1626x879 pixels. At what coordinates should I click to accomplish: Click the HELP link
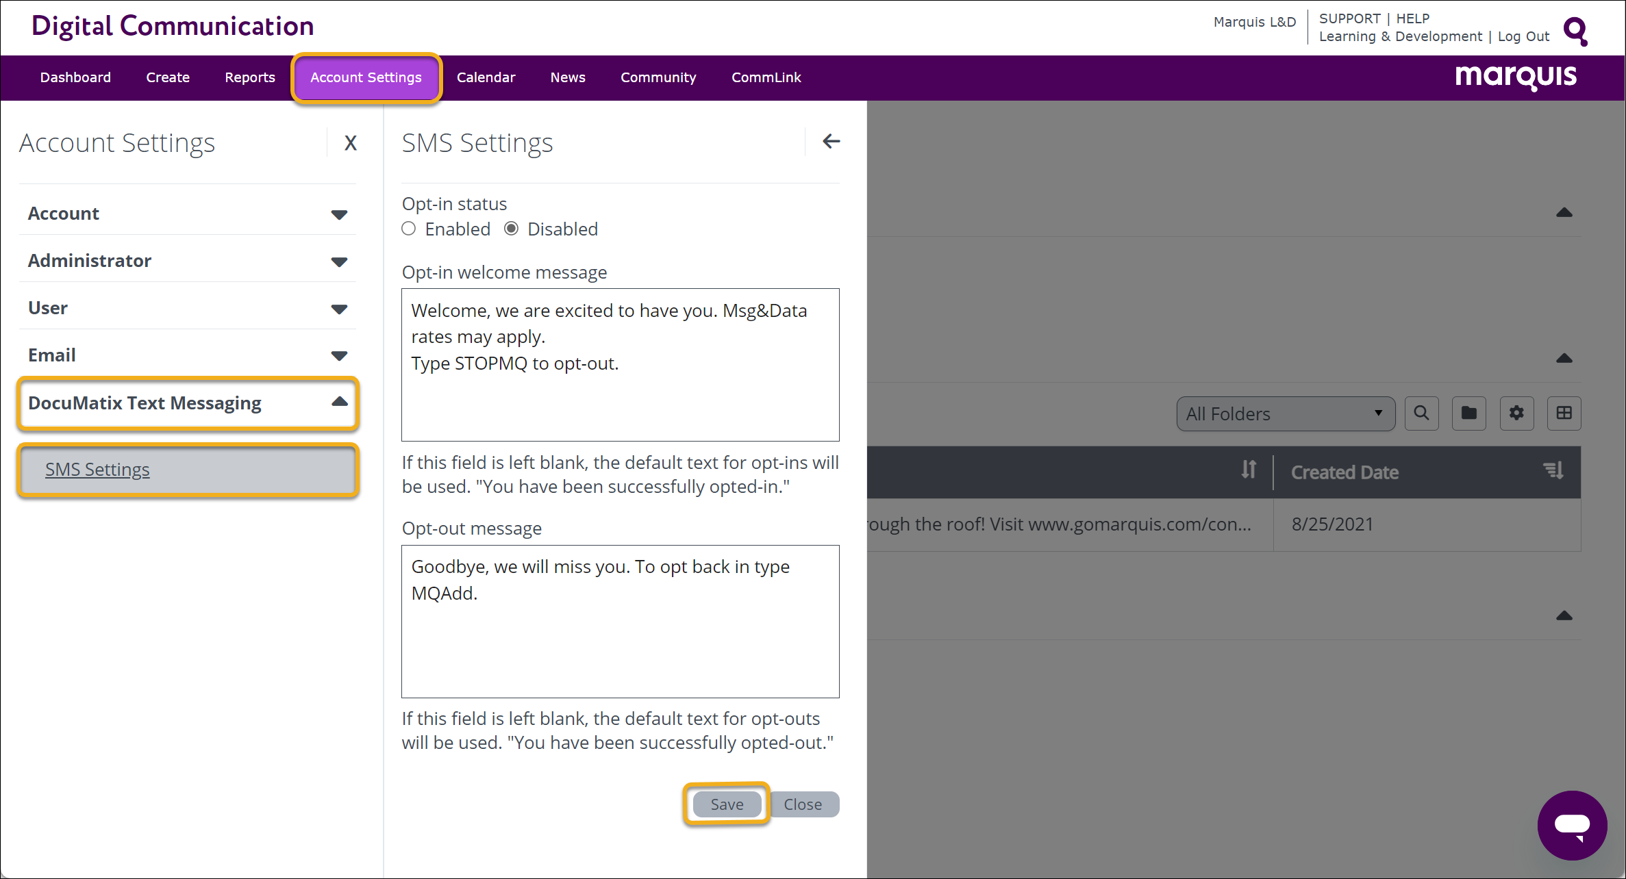click(x=1413, y=18)
